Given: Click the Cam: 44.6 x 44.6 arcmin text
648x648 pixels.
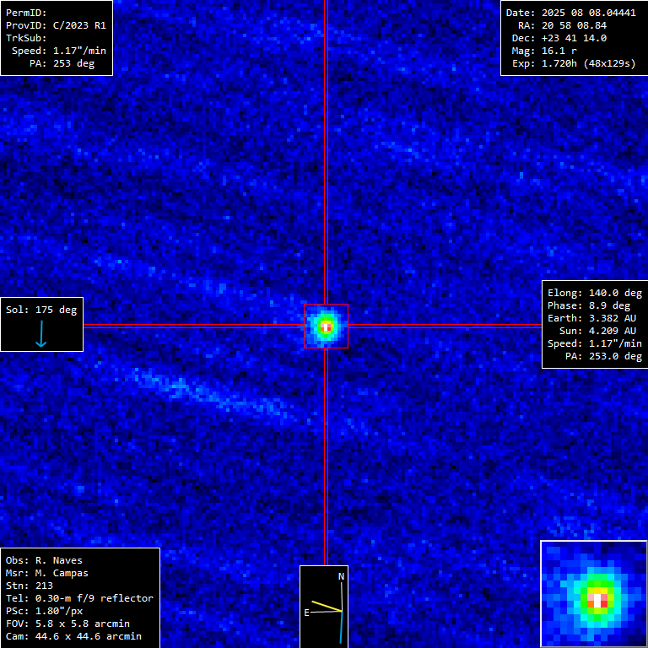Looking at the screenshot, I should pyautogui.click(x=73, y=636).
